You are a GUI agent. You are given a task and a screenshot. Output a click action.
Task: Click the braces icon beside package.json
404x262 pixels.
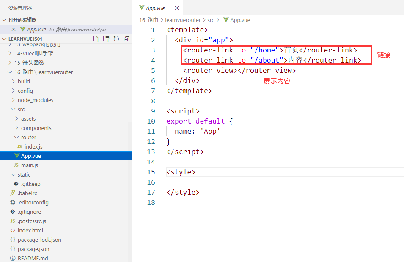[13, 249]
